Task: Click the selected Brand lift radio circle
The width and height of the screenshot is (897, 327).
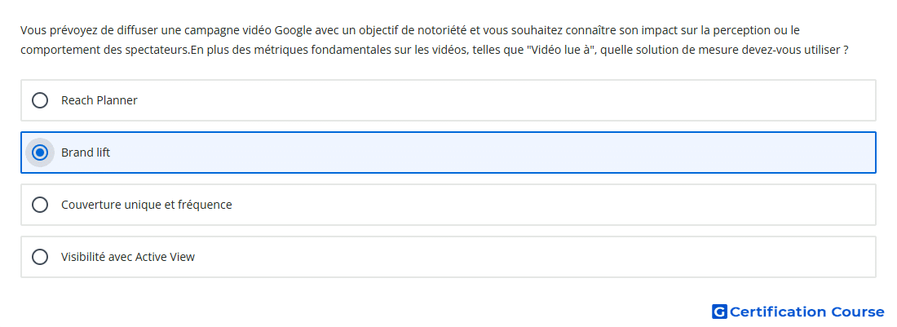Action: [x=40, y=152]
